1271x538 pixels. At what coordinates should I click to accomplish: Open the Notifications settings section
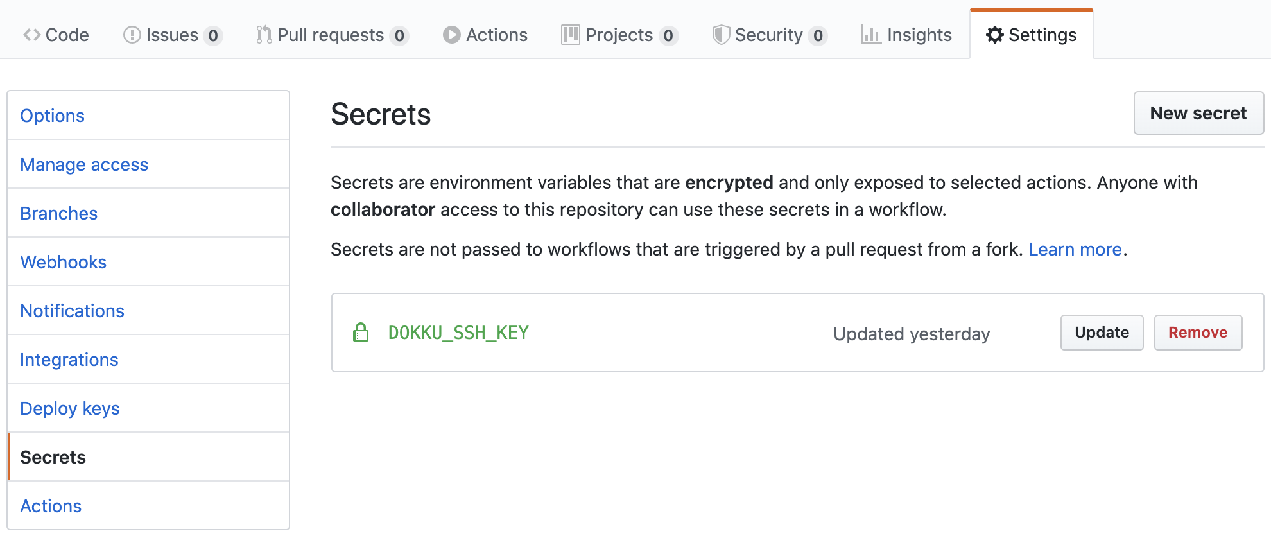[x=72, y=311]
